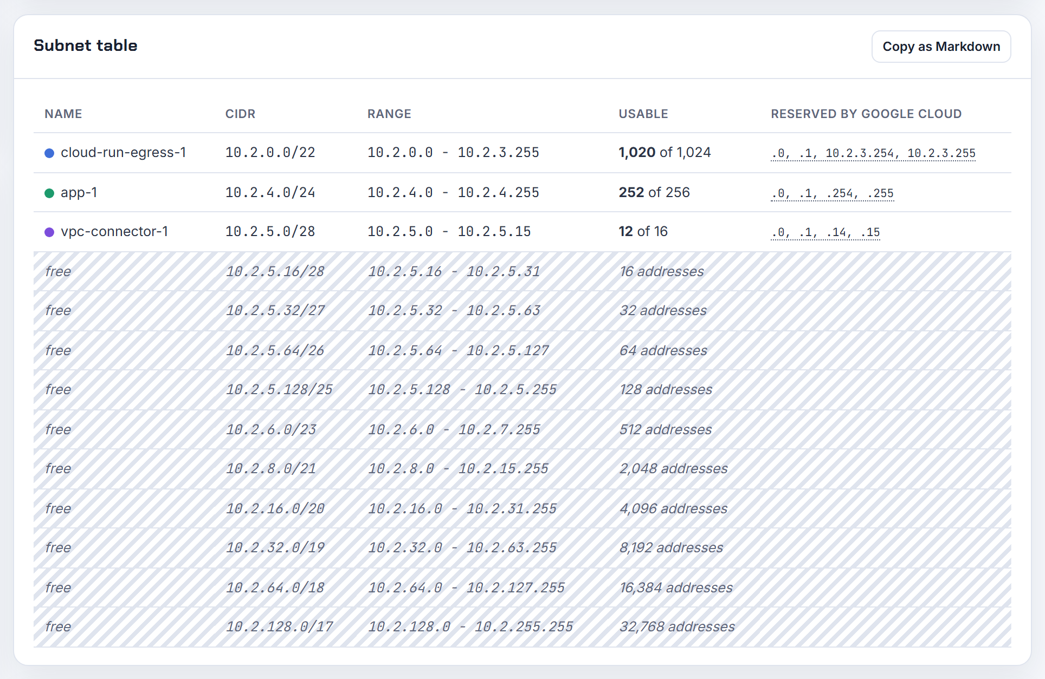Viewport: 1045px width, 679px height.
Task: Click reserved addresses .0, .1, .14, .15
Action: coord(825,232)
